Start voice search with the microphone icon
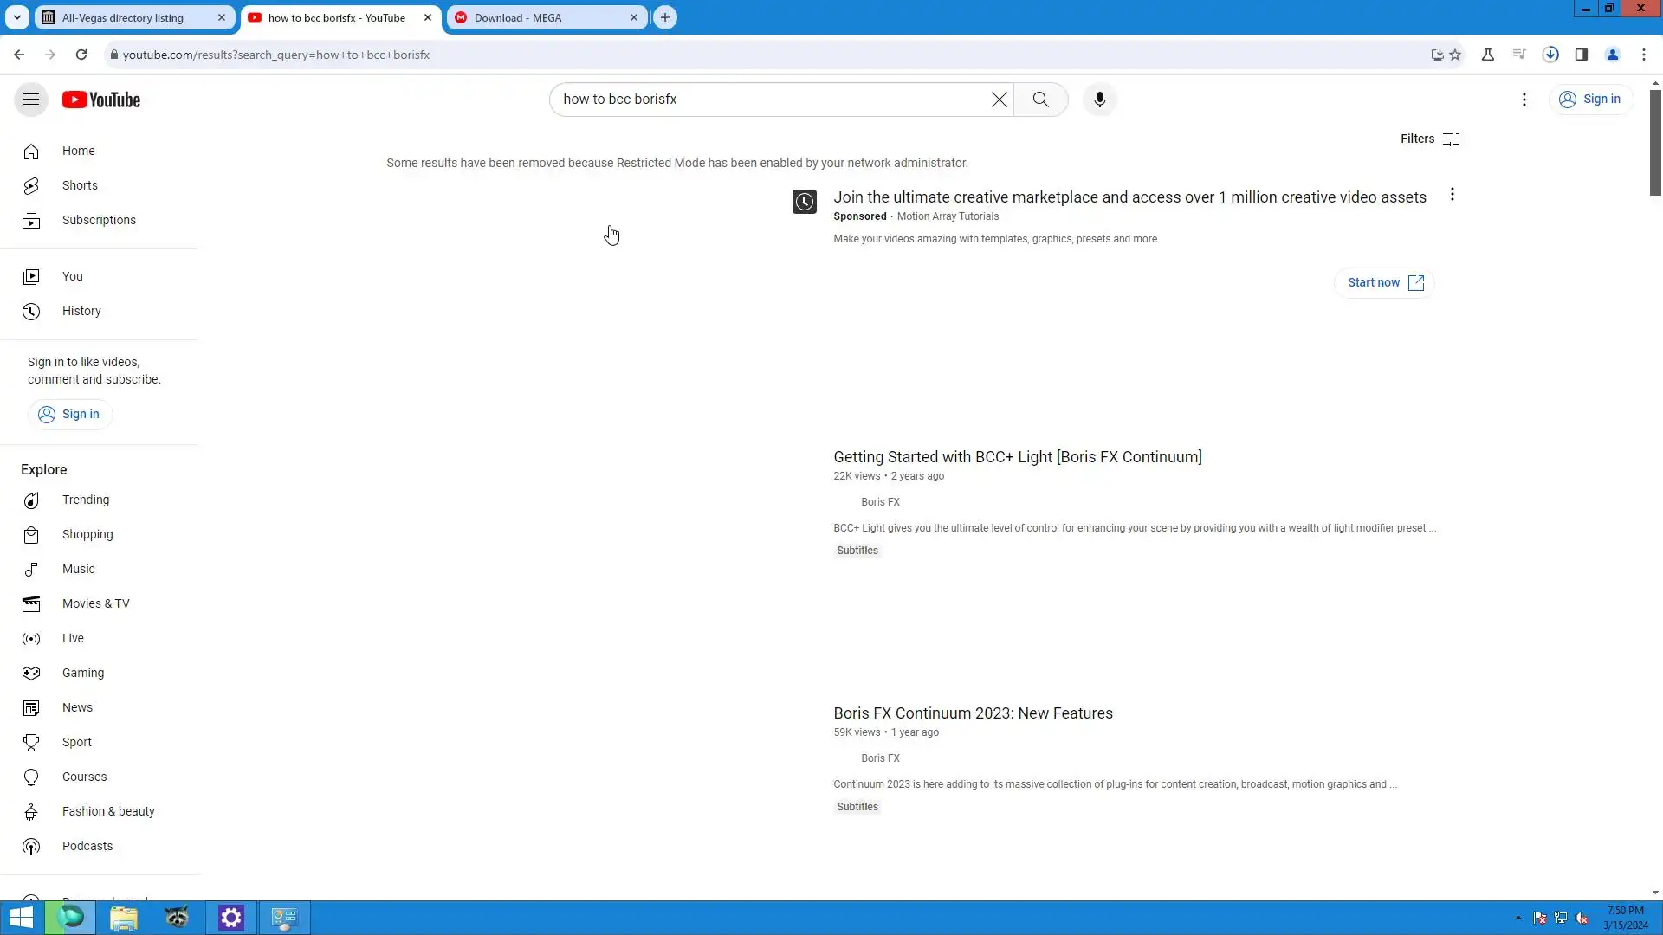 [x=1099, y=100]
